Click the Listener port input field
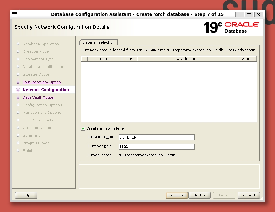The height and width of the screenshot is (212, 275). pyautogui.click(x=156, y=147)
